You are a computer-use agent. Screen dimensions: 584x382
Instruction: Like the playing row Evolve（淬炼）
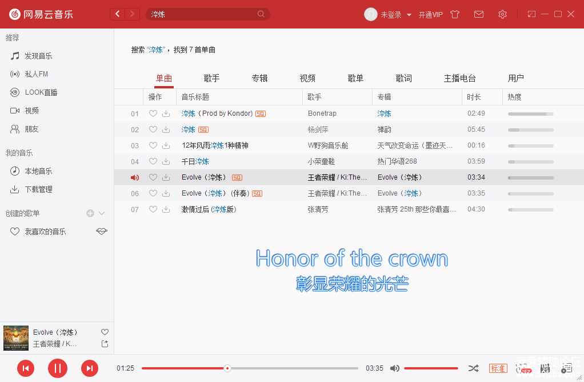pos(153,178)
